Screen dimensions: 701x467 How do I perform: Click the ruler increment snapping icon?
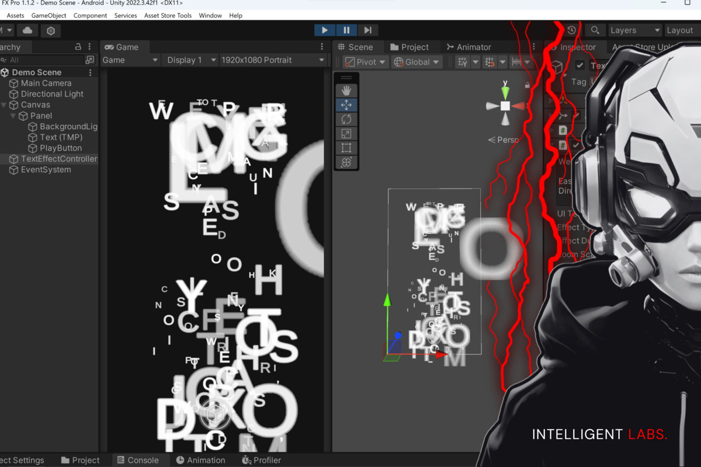point(516,62)
